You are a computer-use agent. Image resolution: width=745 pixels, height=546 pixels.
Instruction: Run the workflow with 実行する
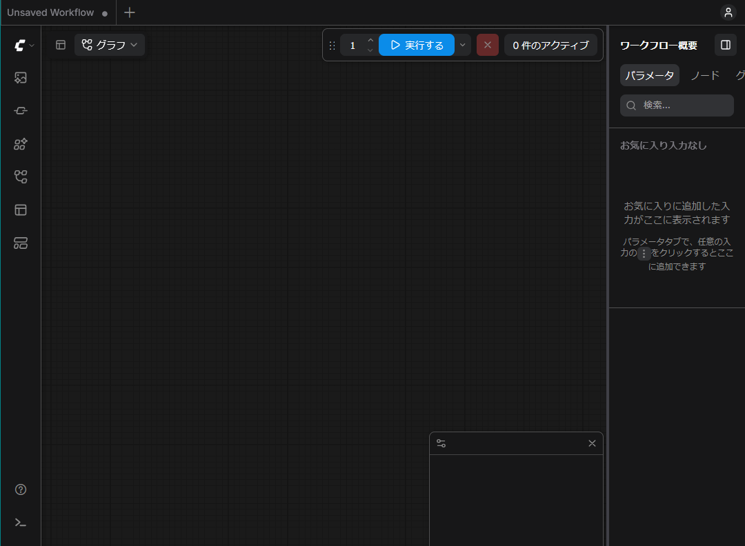[417, 45]
